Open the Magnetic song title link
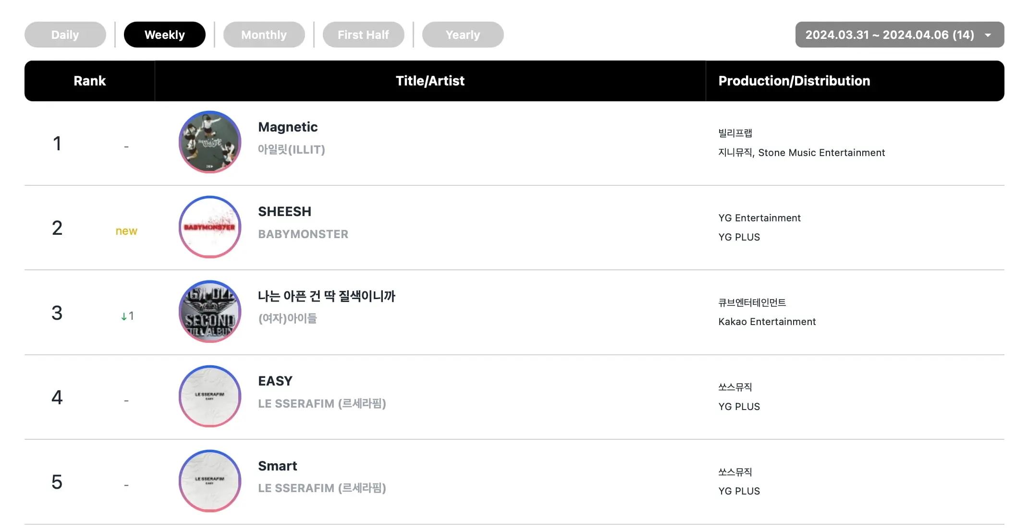This screenshot has width=1028, height=531. pyautogui.click(x=288, y=127)
